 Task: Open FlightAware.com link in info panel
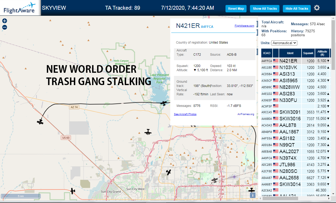pyautogui.click(x=244, y=26)
